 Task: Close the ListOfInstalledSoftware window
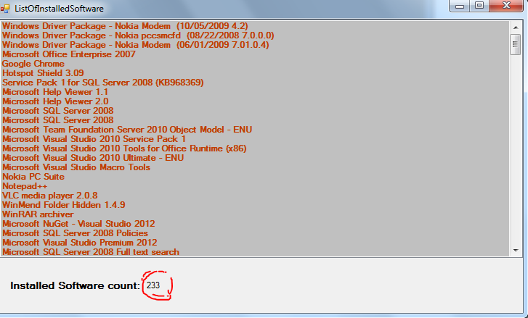(x=506, y=6)
